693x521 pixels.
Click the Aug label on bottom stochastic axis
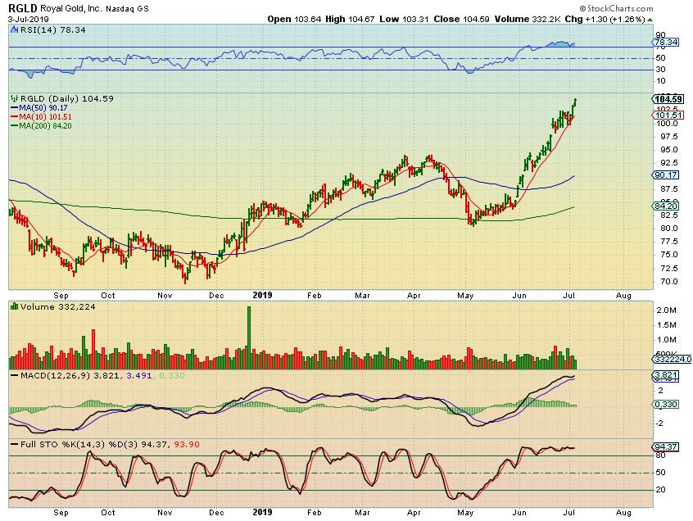pos(623,513)
